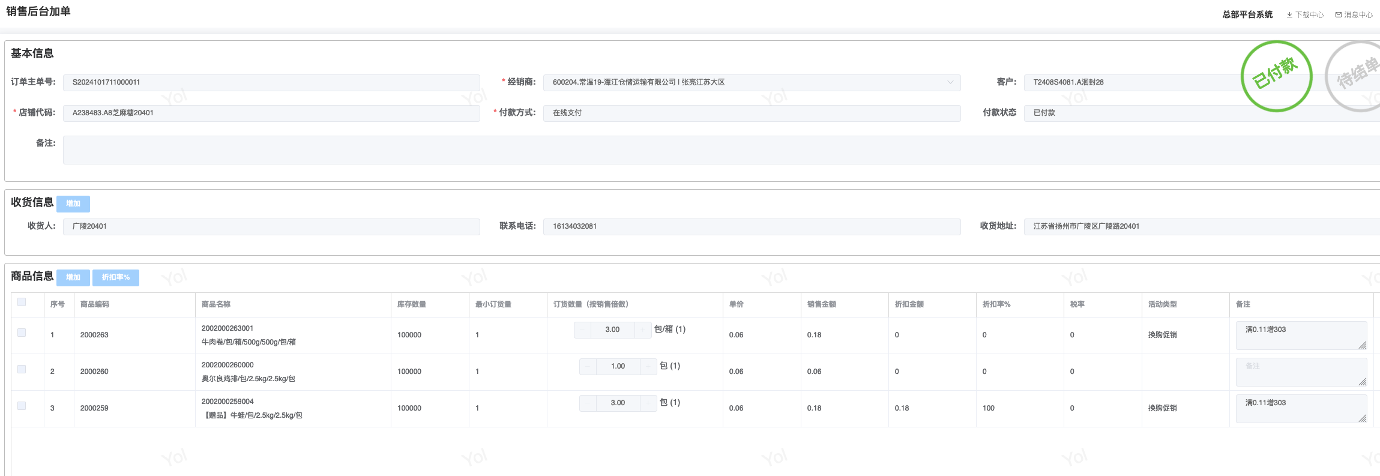Increase quantity for gift item 牛蛙
Image resolution: width=1380 pixels, height=476 pixels.
tap(648, 403)
